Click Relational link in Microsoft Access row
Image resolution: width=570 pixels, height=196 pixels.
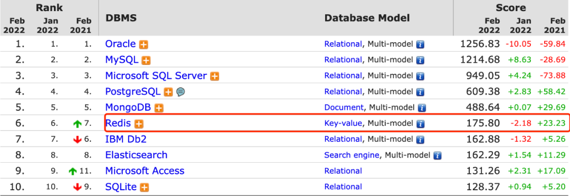pyautogui.click(x=343, y=171)
